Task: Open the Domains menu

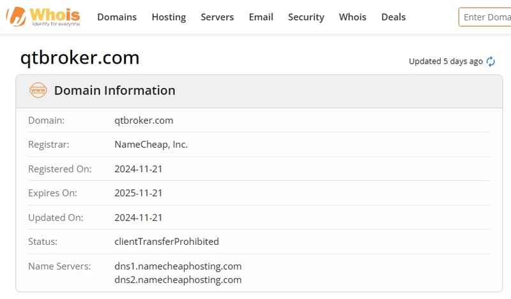Action: click(x=117, y=17)
